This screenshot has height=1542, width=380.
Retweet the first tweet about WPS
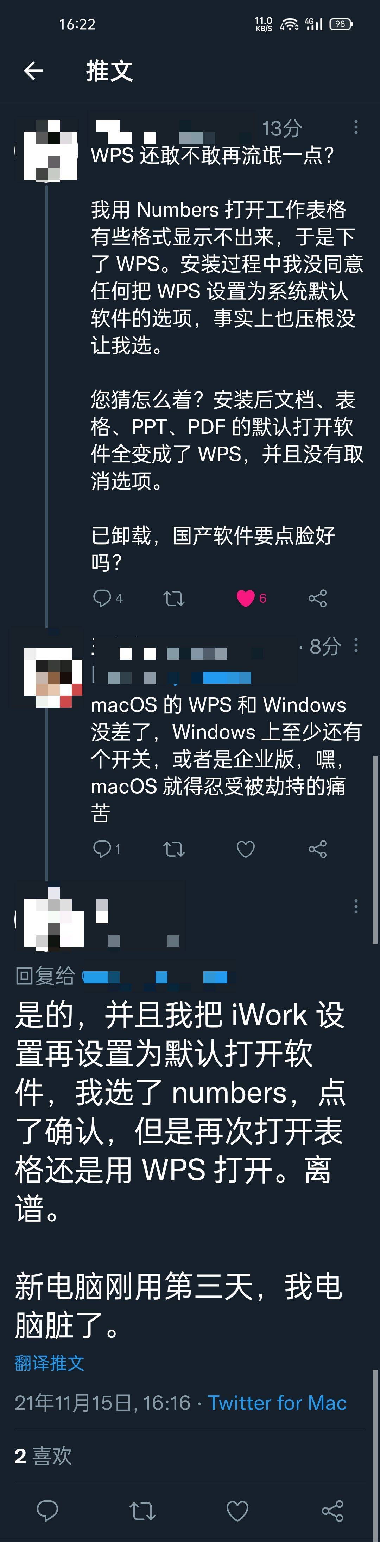tap(174, 598)
